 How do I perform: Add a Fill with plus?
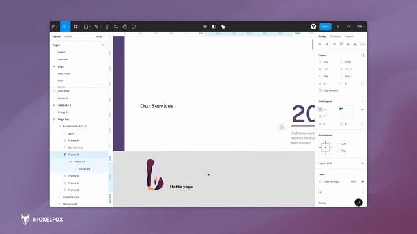coord(362,192)
